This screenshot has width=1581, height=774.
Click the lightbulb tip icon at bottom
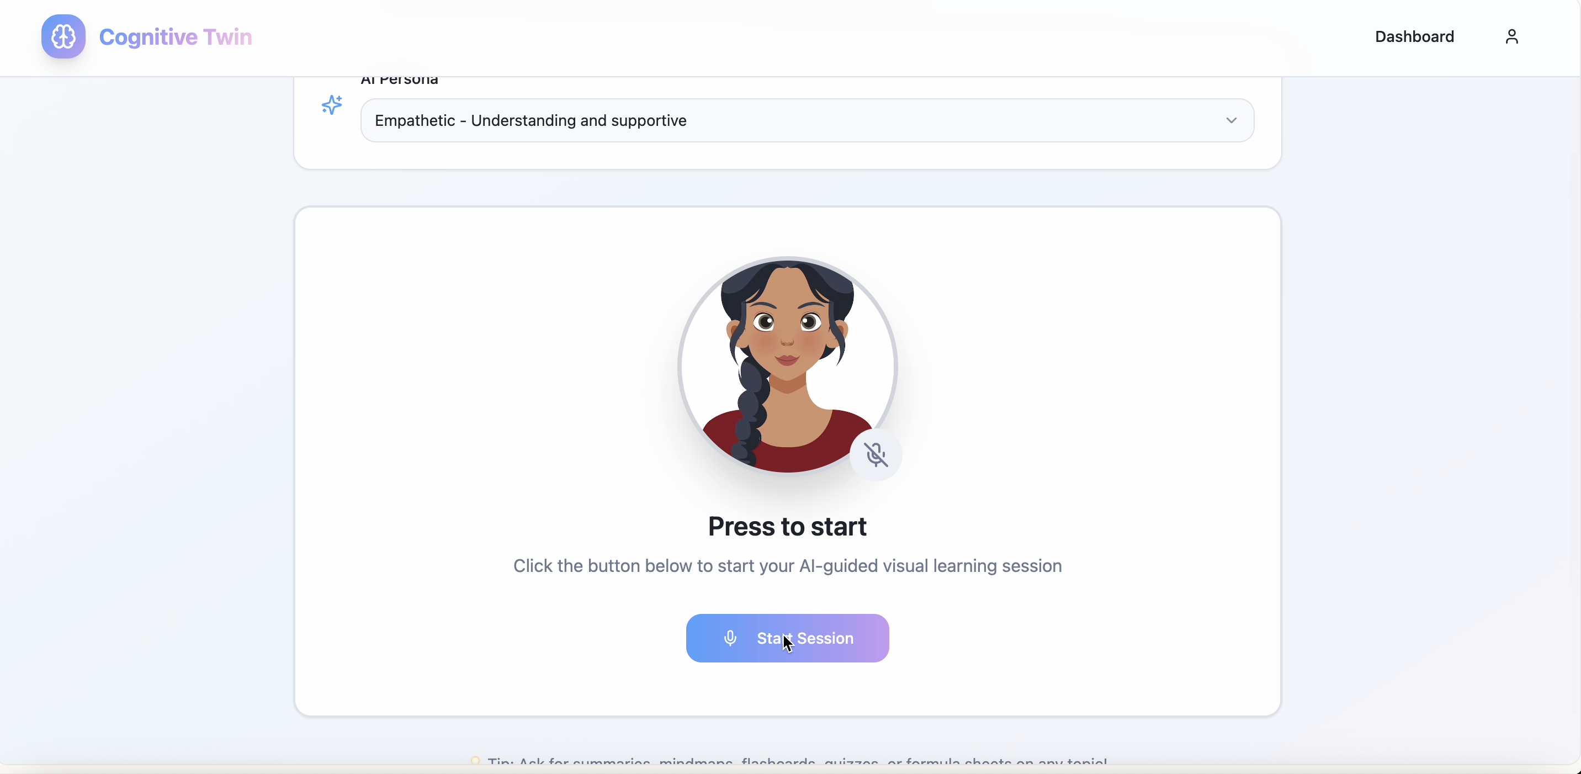click(x=475, y=761)
